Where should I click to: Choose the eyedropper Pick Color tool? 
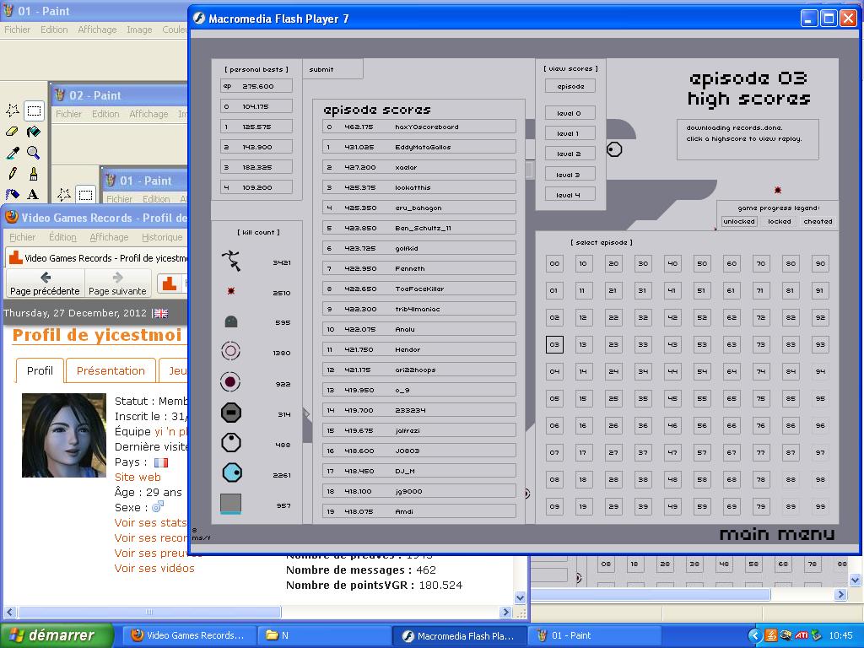13,153
